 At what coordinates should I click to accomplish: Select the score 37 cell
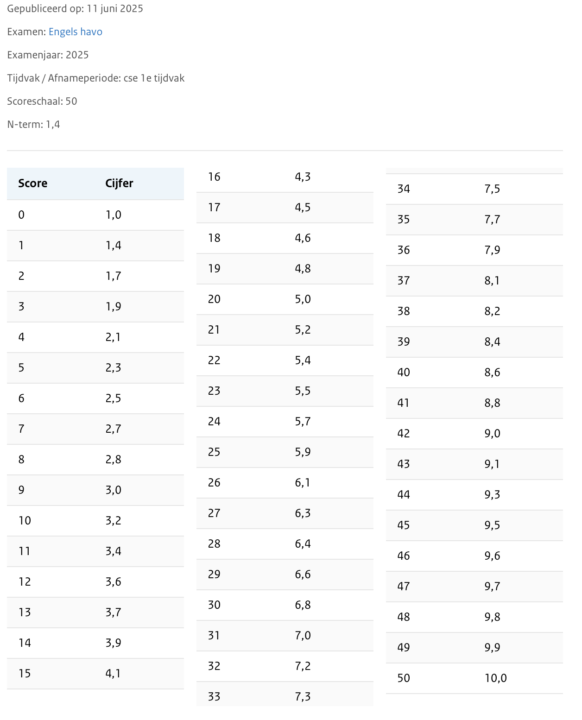[404, 281]
